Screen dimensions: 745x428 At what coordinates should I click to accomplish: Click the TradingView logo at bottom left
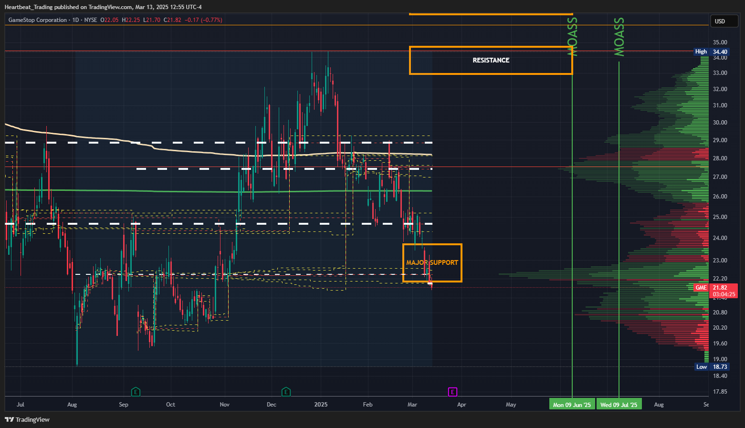27,419
